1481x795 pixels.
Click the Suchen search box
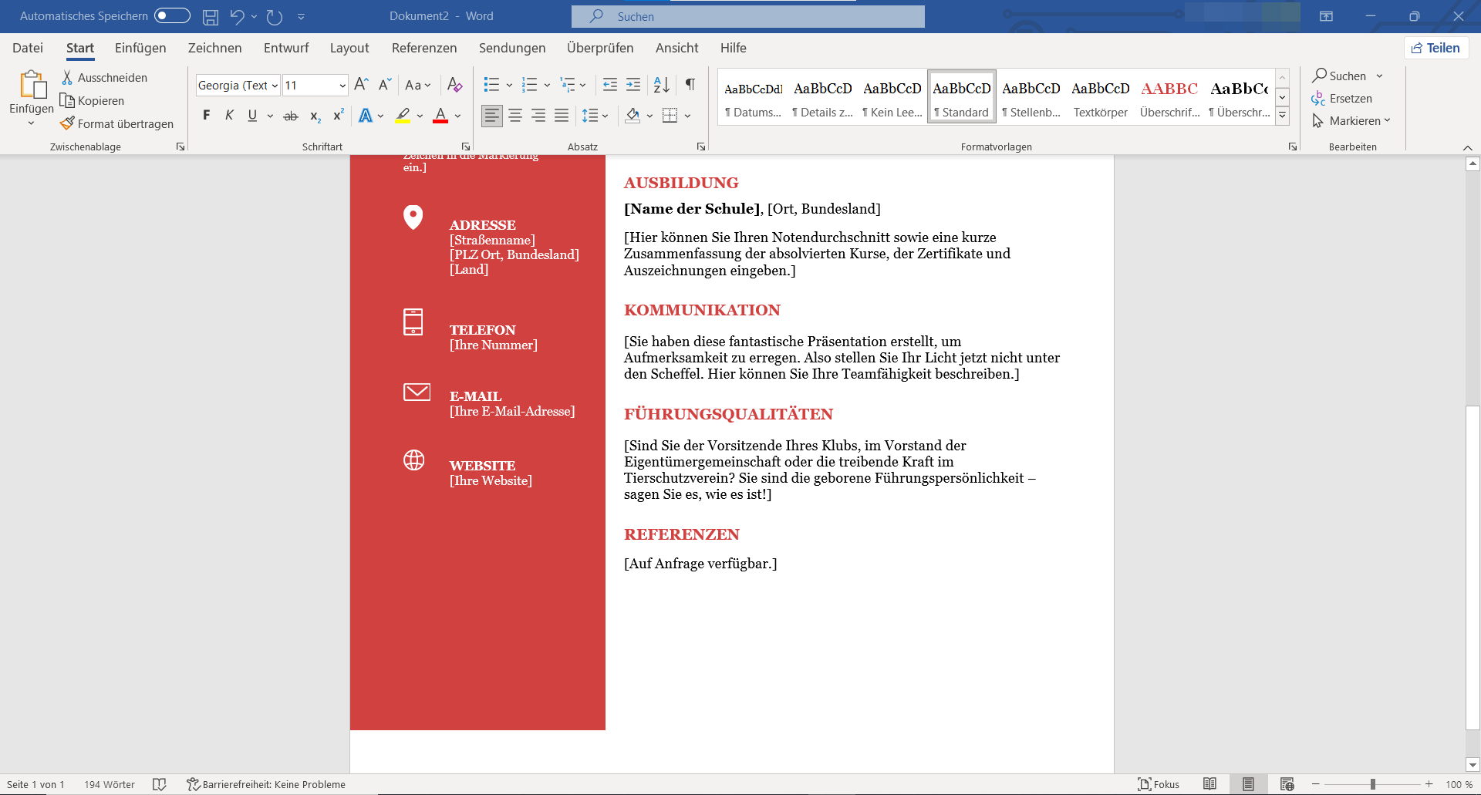(x=748, y=16)
